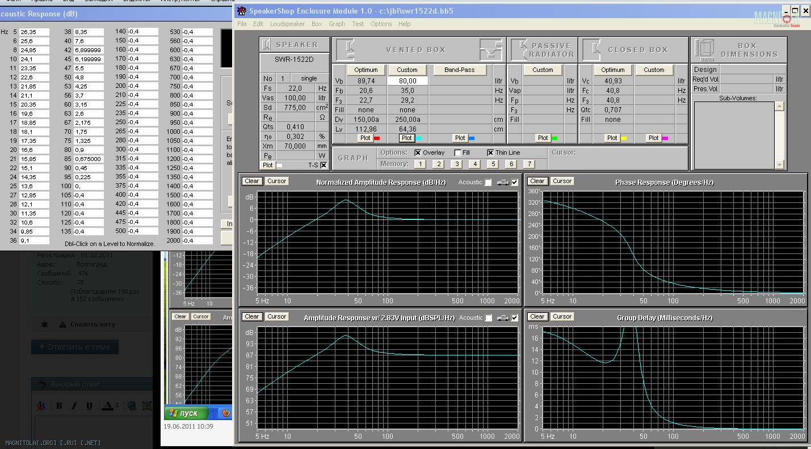811x449 pixels.
Task: Open the Box menu
Action: tap(317, 24)
